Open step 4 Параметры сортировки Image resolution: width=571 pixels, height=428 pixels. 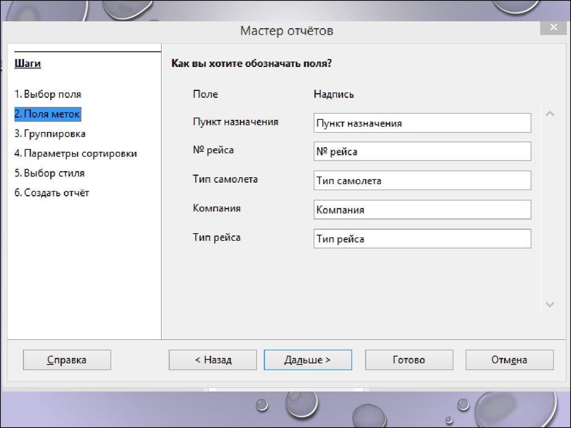point(76,153)
